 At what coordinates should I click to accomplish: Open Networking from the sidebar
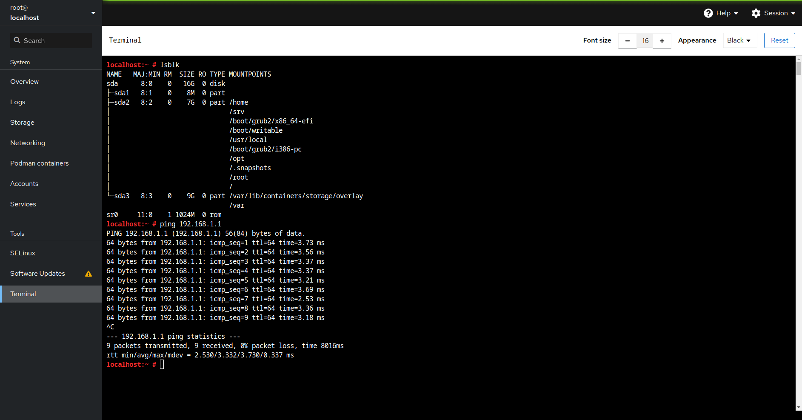coord(27,143)
